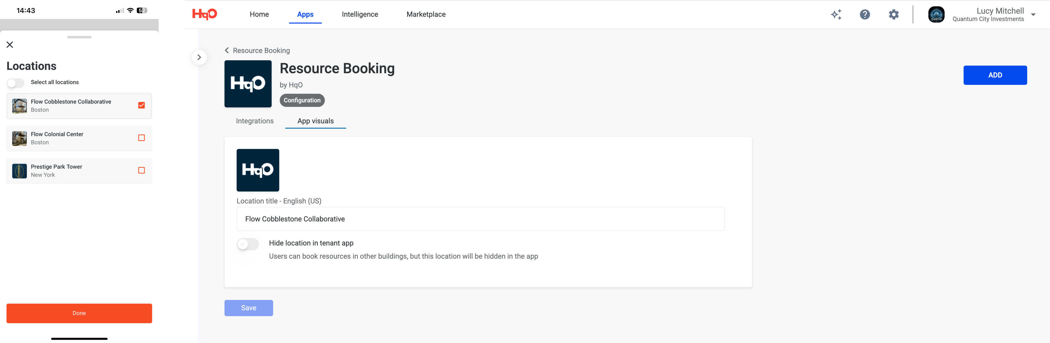Viewport: 1050px width, 343px height.
Task: Click the blue ADD button
Action: click(995, 75)
